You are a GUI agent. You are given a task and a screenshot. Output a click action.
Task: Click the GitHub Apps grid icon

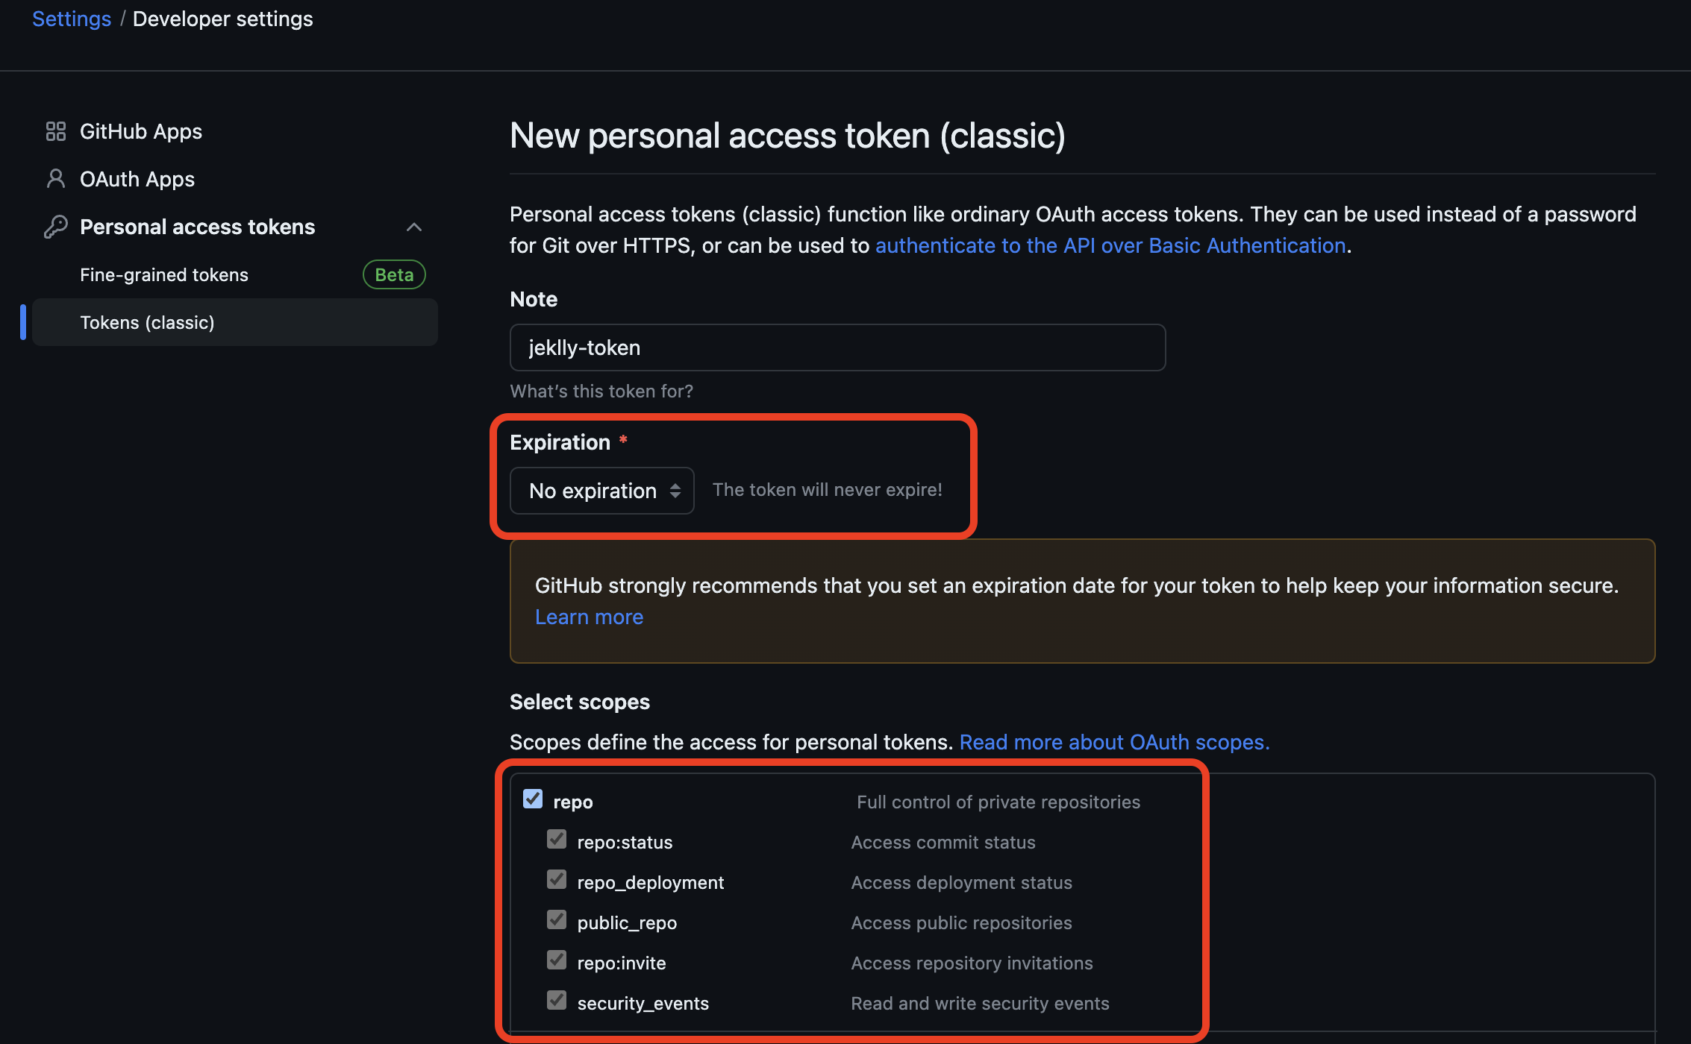56,131
